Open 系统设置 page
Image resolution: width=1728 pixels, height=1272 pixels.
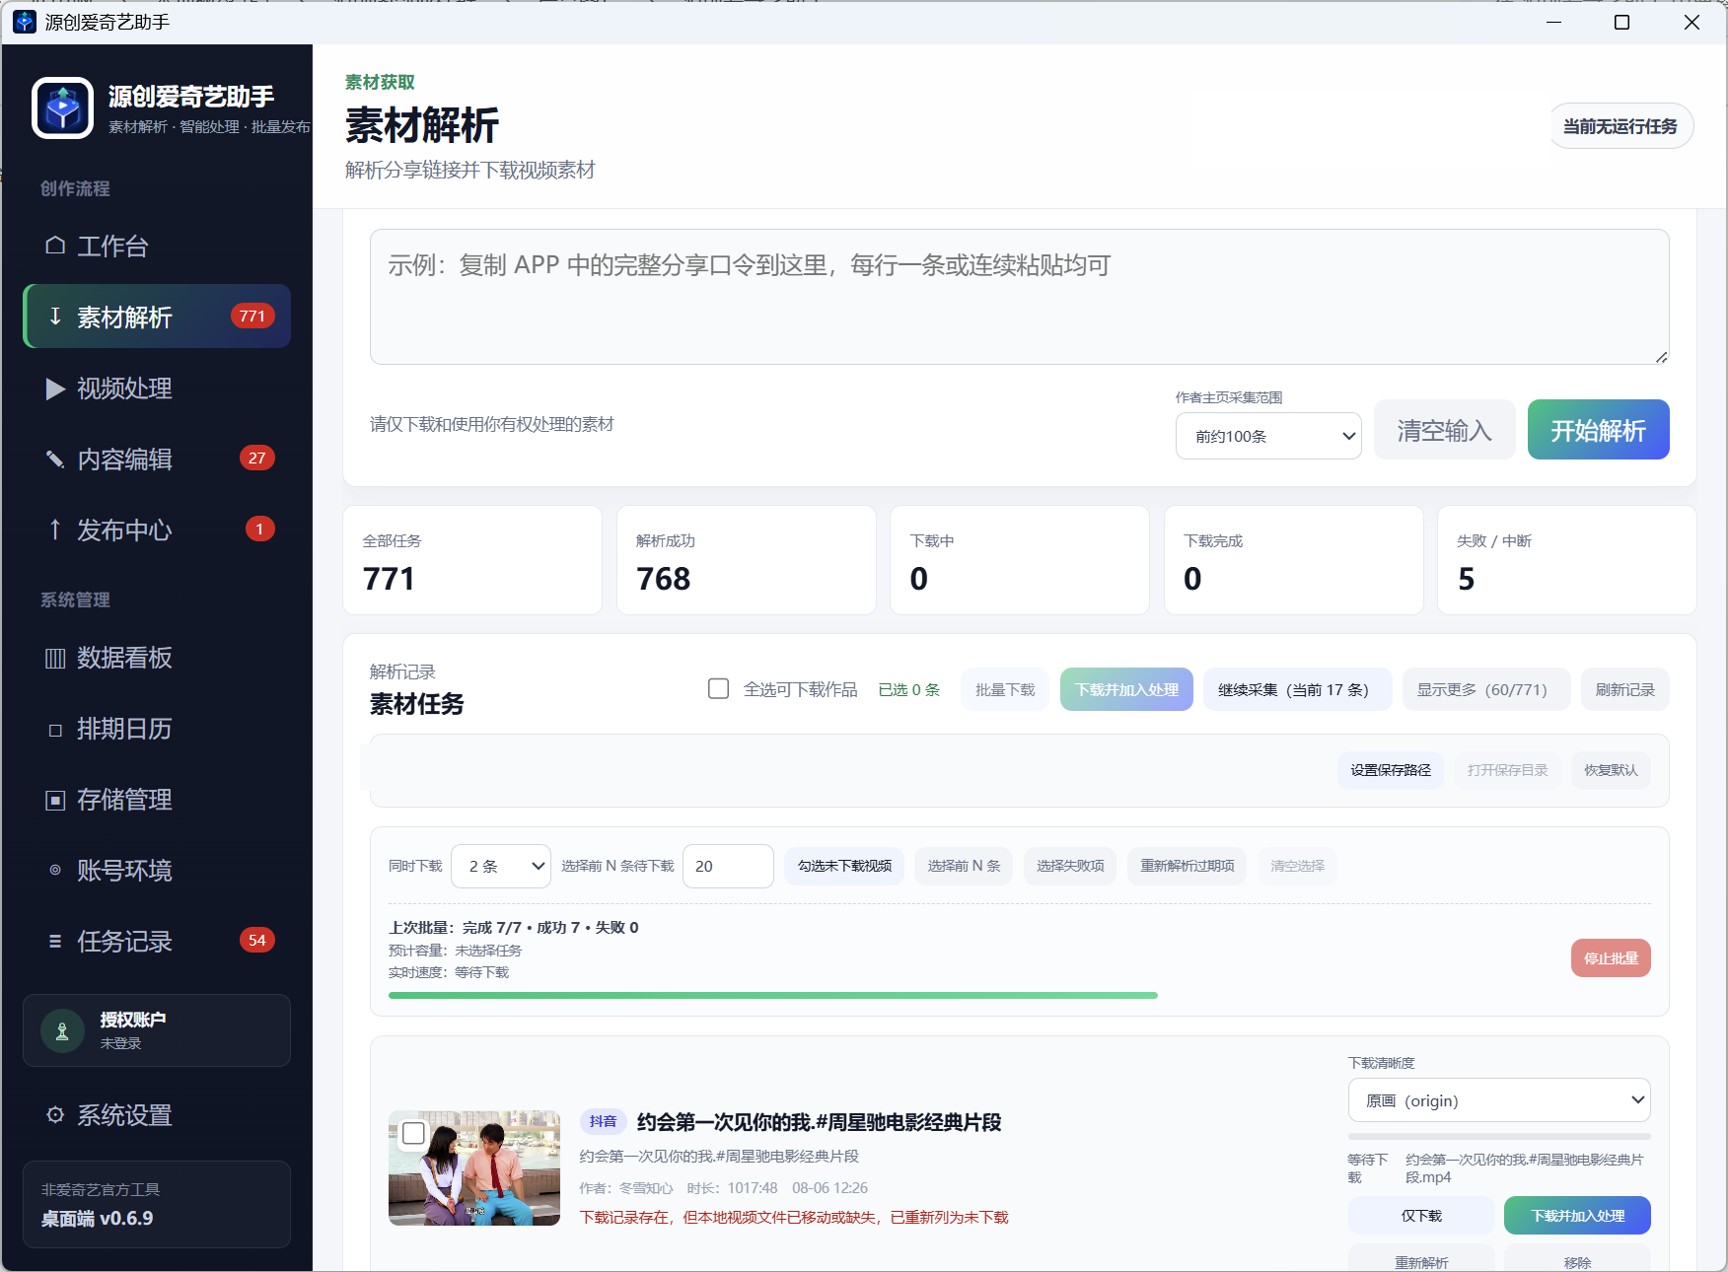157,1115
